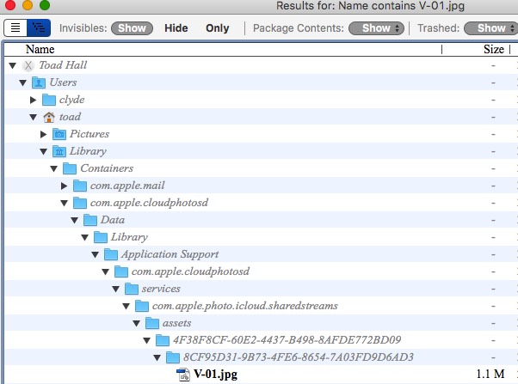518x384 pixels.
Task: Select com.apple.photo.icloud.sharedstreams row name
Action: coord(245,306)
